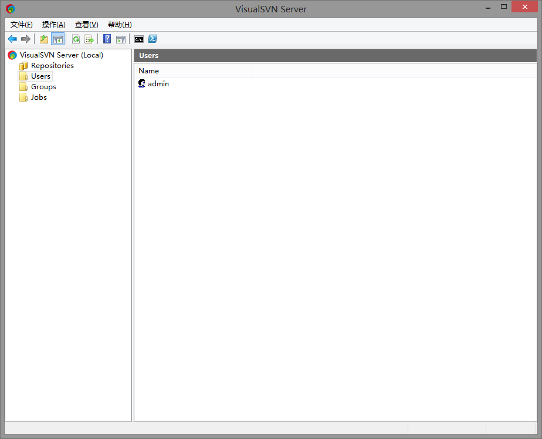Select the admin user entry
This screenshot has width=542, height=439.
[154, 84]
